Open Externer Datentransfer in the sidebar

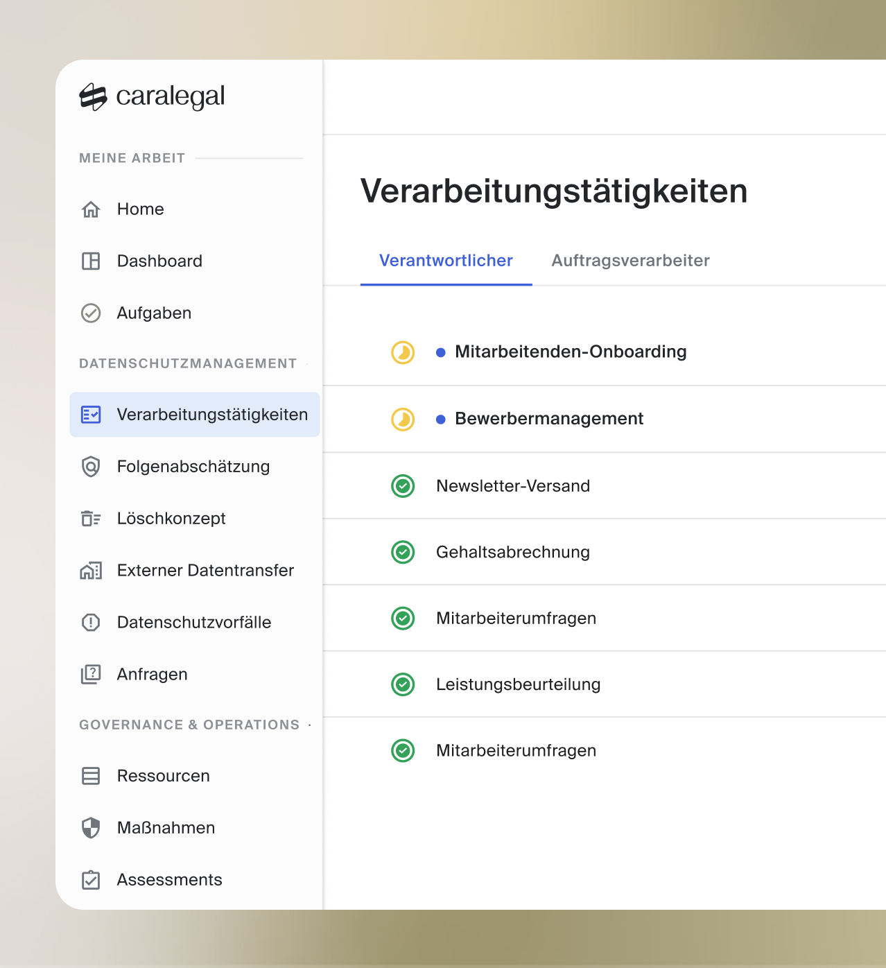coord(195,571)
